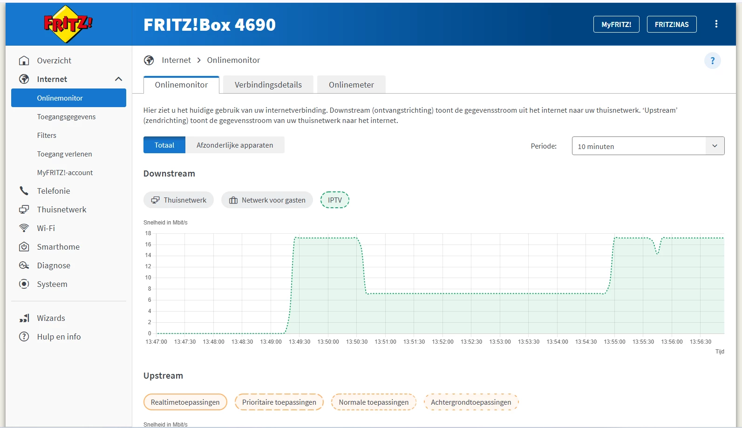Click the Onlinemonitor breadcrumb text
The height and width of the screenshot is (428, 742).
(233, 60)
